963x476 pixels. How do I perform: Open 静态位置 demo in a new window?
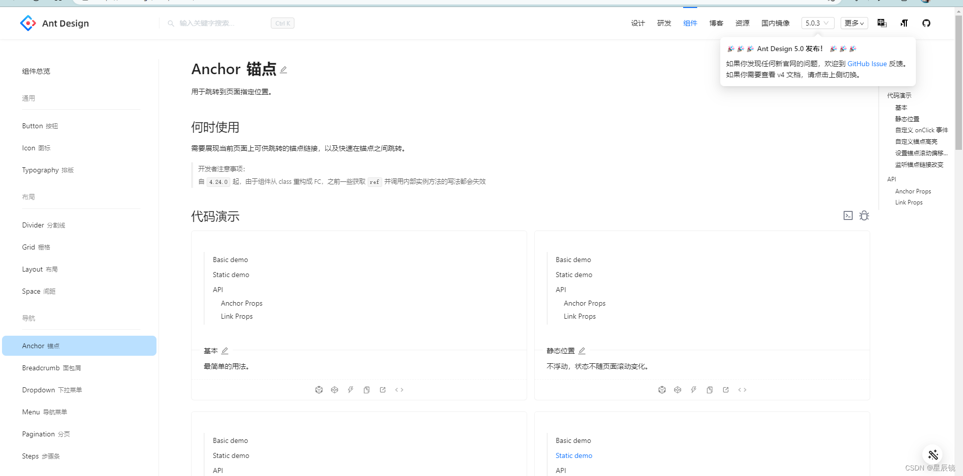[726, 390]
